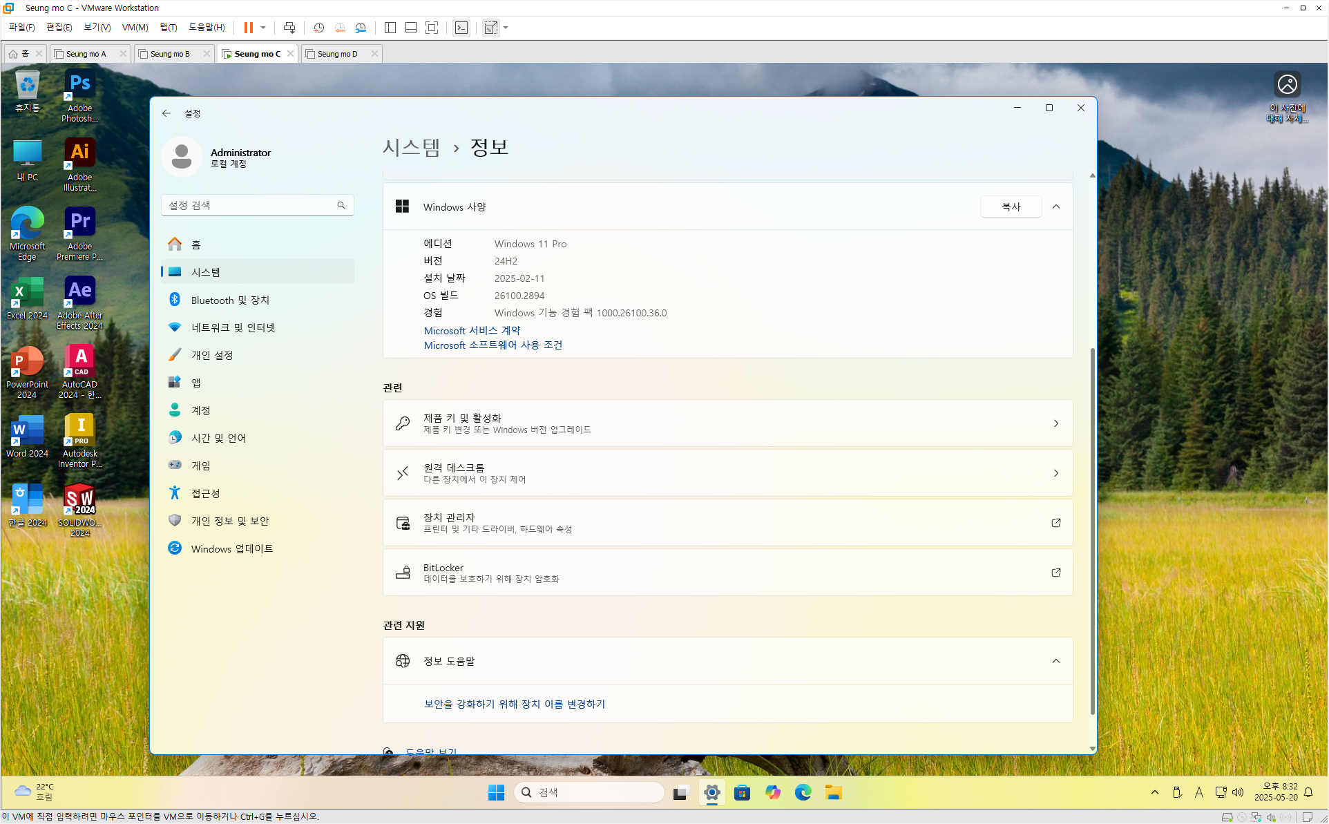Switch to Seung mo B tab
This screenshot has height=824, width=1329.
pos(170,54)
